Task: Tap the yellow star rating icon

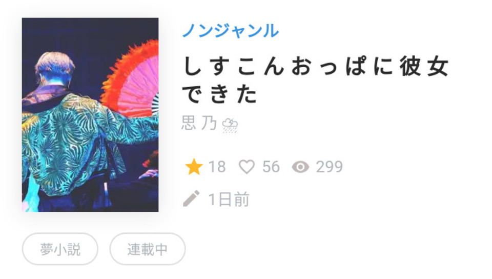Action: 194,167
